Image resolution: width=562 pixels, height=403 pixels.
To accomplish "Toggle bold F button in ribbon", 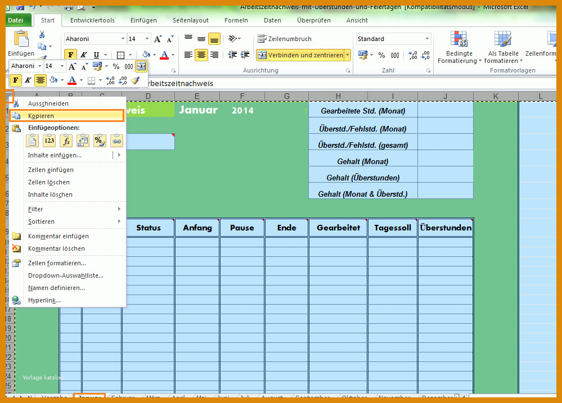I will 71,55.
